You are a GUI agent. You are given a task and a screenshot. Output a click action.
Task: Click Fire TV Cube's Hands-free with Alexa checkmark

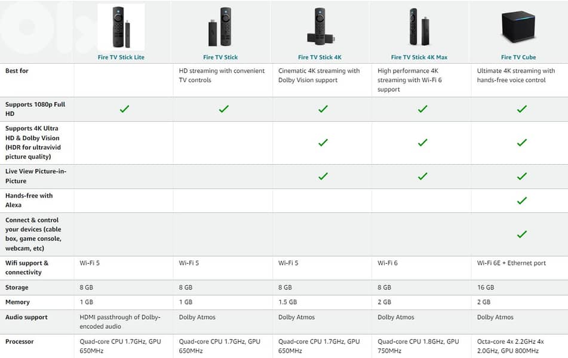coord(522,200)
